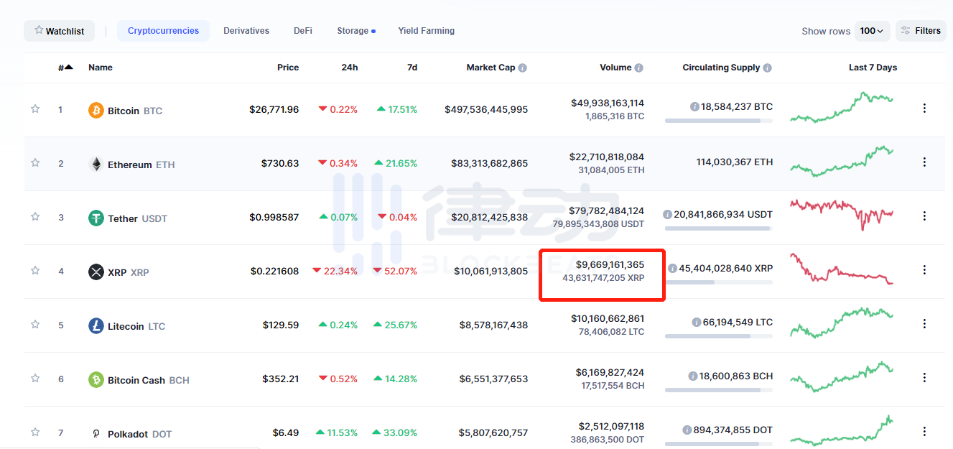Viewport: 953px width, 449px height.
Task: Click info icon next to 45,404,028,640 XRP supply
Action: 672,268
